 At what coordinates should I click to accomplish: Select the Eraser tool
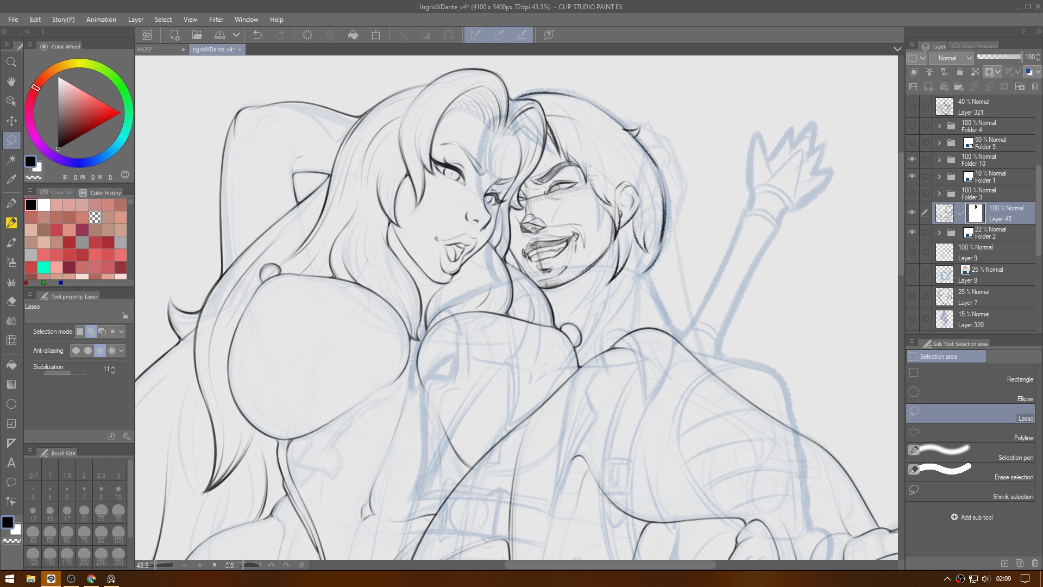[11, 302]
